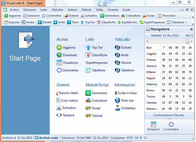This screenshot has width=196, height=142.
Task: Open Pronostici toolbar item
Action: 167,16
